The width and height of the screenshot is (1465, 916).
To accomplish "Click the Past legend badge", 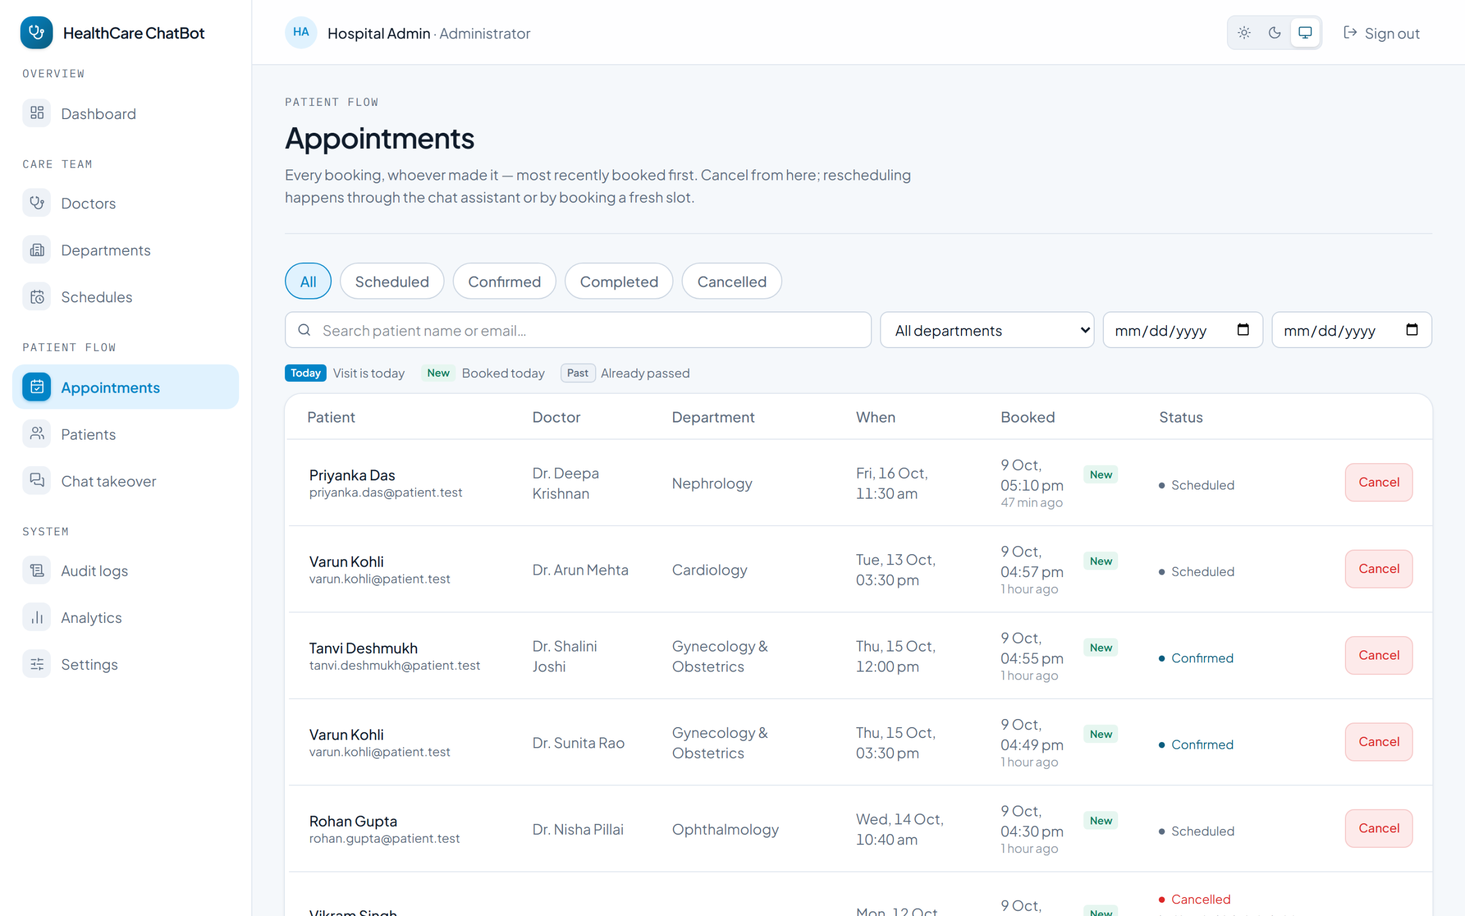I will pyautogui.click(x=577, y=373).
